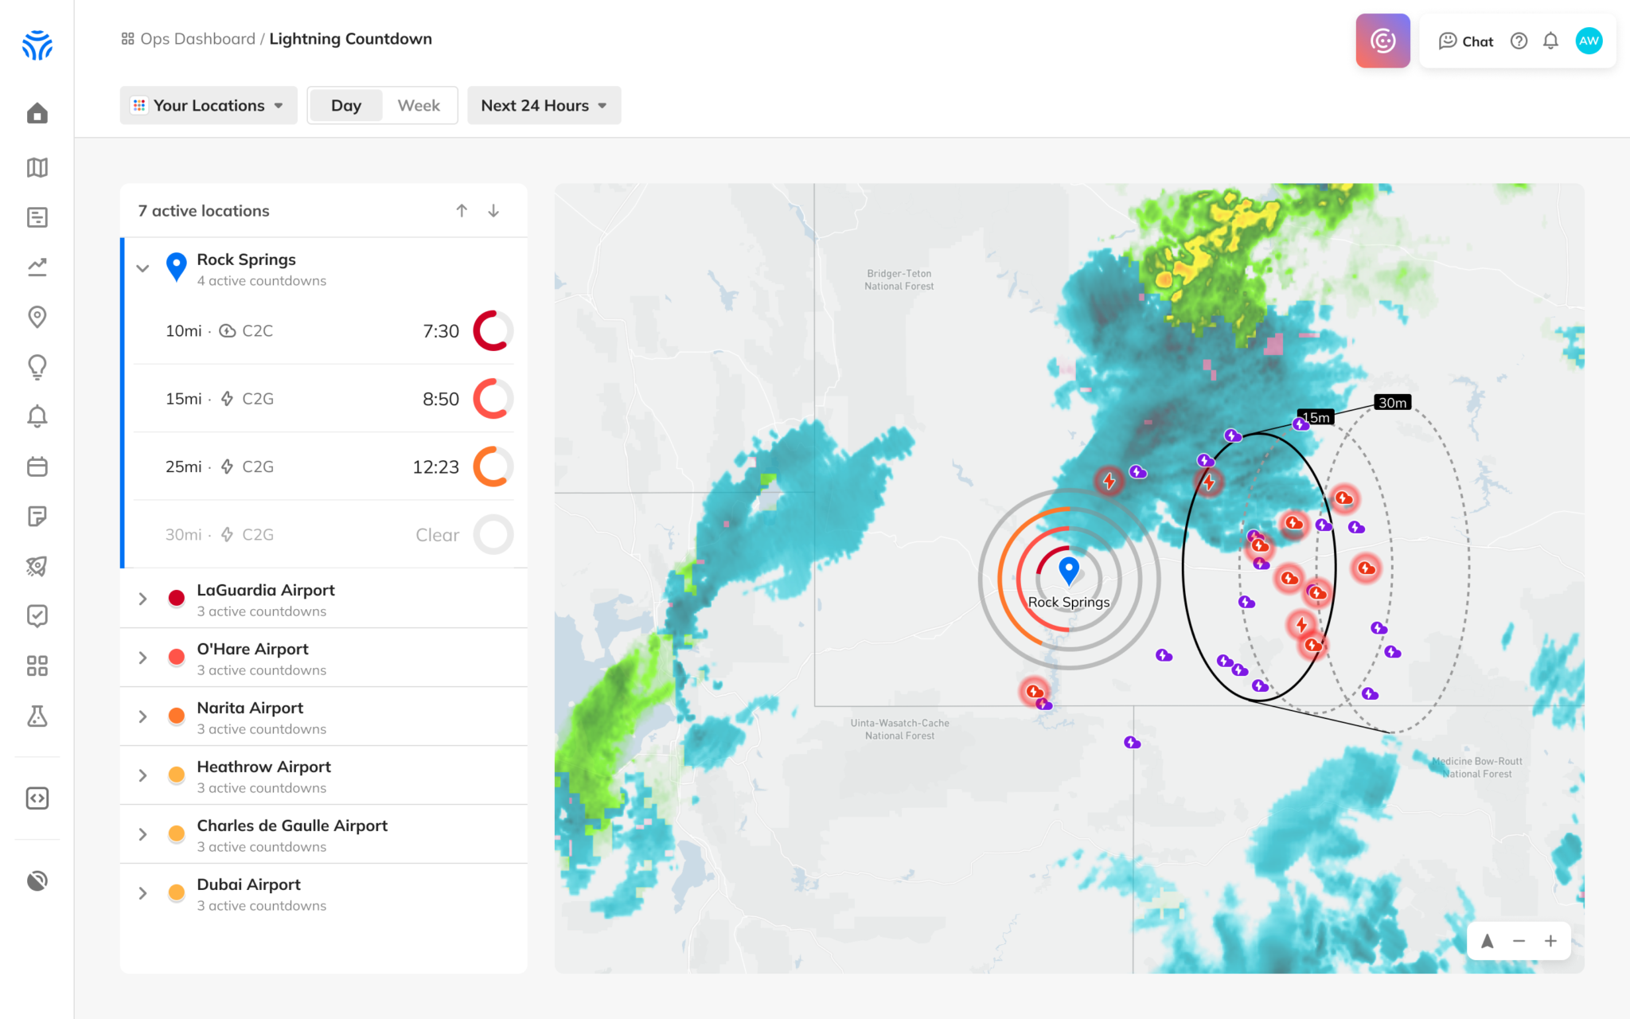This screenshot has height=1019, width=1630.
Task: Open the alerts bell icon in sidebar
Action: pos(37,416)
